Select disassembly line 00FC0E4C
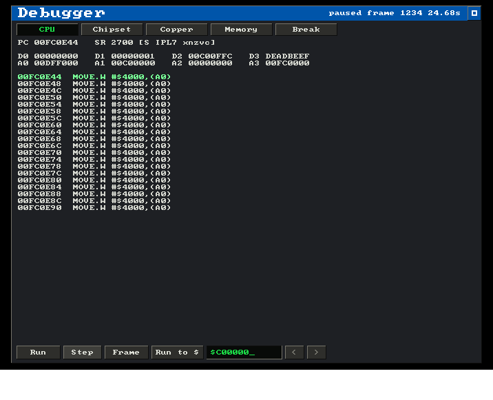The width and height of the screenshot is (493, 400). pos(94,91)
